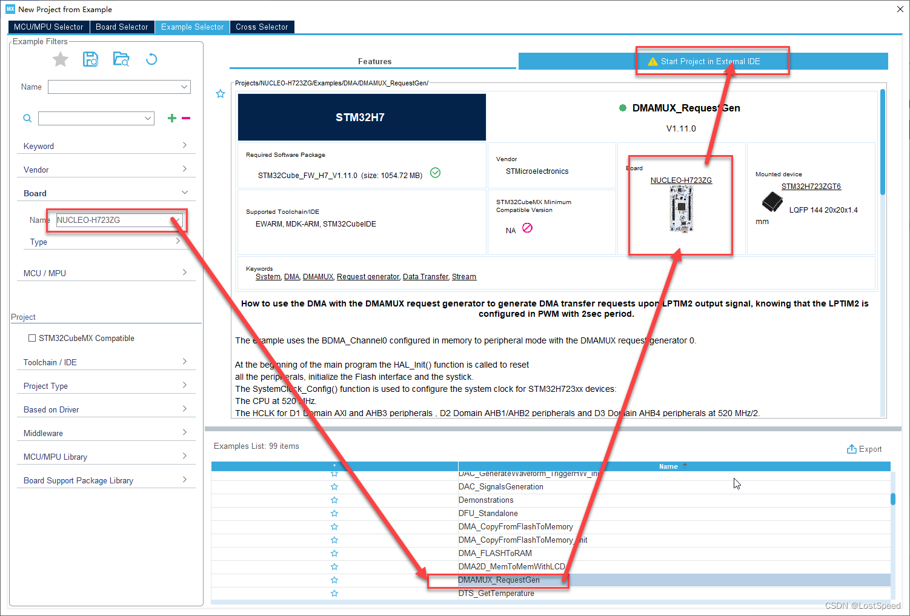
Task: Remove a search criterion with the minus
Action: (186, 118)
